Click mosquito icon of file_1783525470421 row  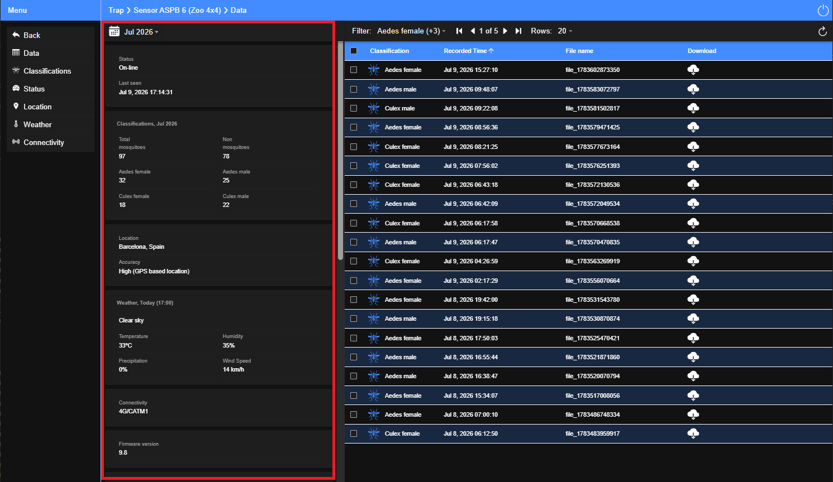point(374,338)
